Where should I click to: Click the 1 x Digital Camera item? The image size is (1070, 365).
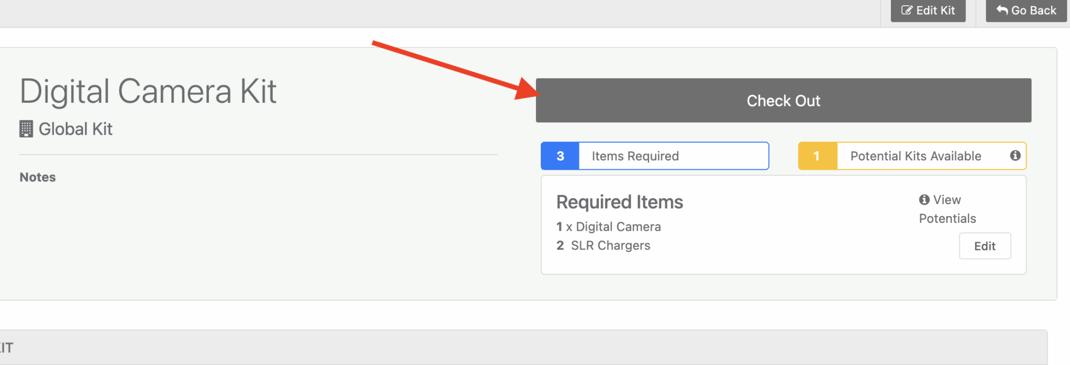click(609, 227)
